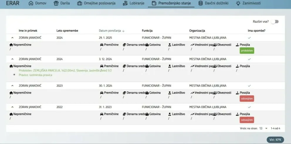Image resolution: width=291 pixels, height=144 pixels.
Task: Switch to the Davčni dolžniki tab
Action: (x=215, y=3)
